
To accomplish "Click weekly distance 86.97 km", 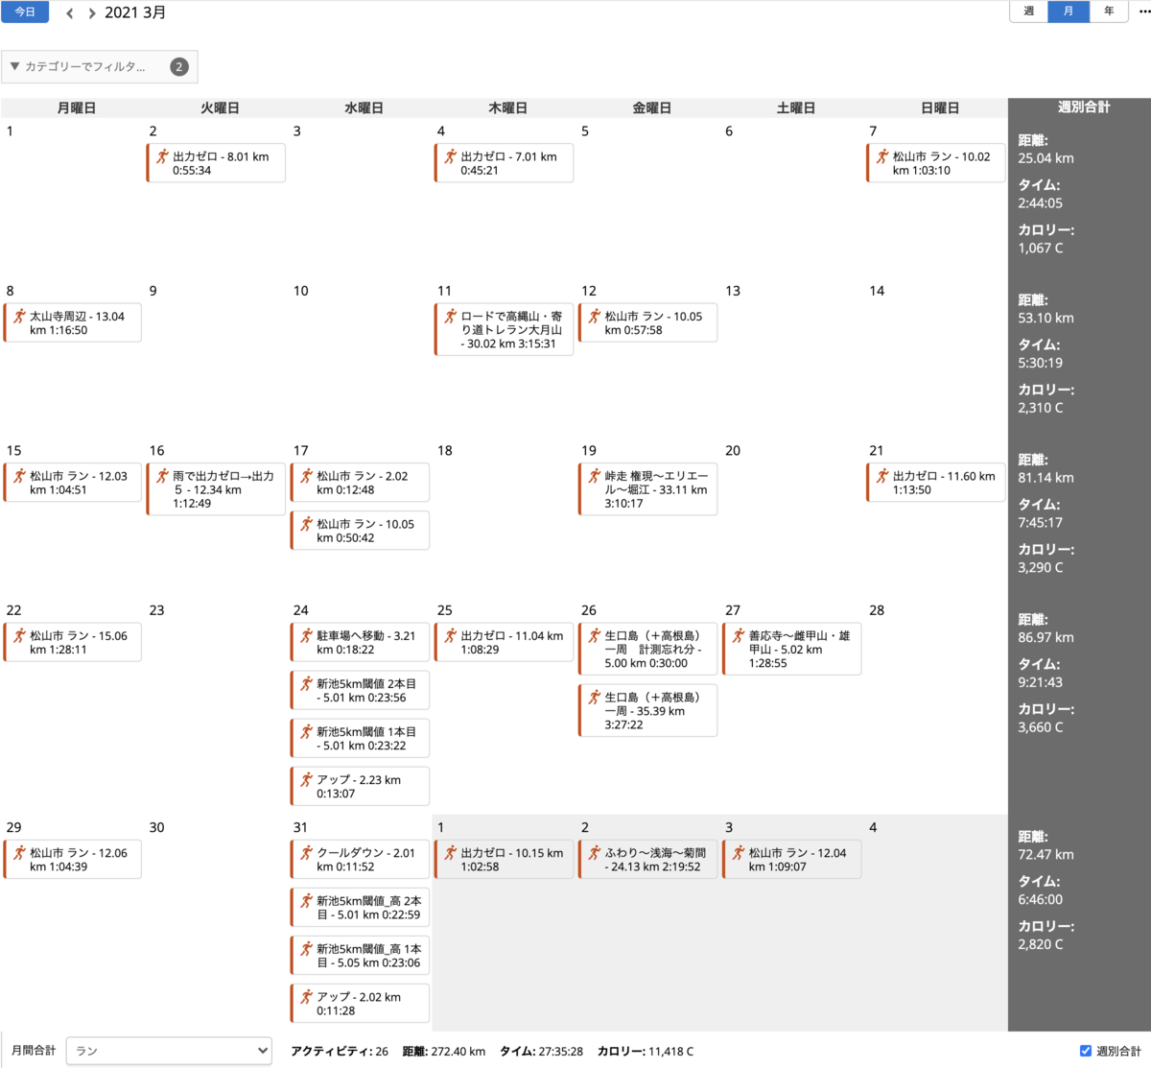I will click(1045, 637).
